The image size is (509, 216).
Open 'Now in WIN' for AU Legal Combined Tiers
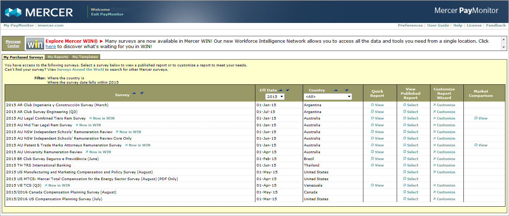(102, 118)
